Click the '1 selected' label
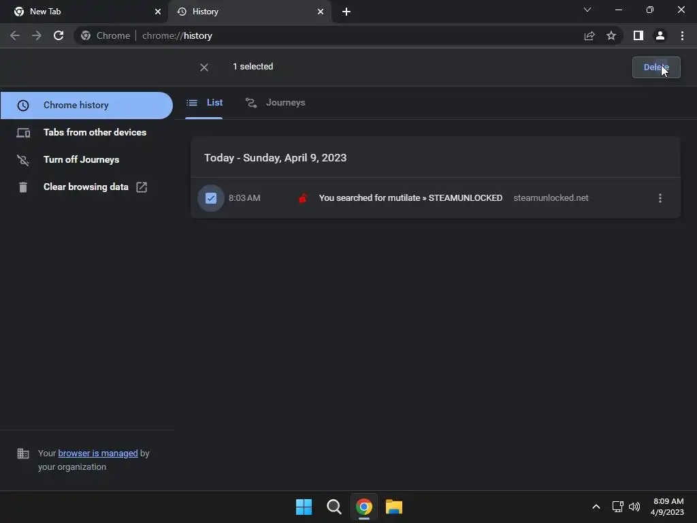697x523 pixels. pyautogui.click(x=253, y=67)
